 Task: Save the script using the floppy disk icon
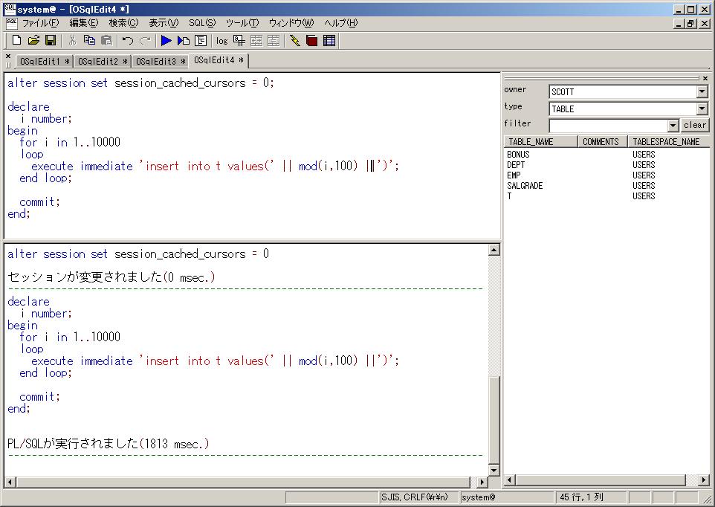[x=51, y=40]
